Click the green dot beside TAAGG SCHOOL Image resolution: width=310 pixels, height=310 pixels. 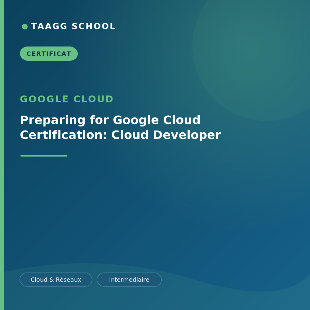point(25,26)
